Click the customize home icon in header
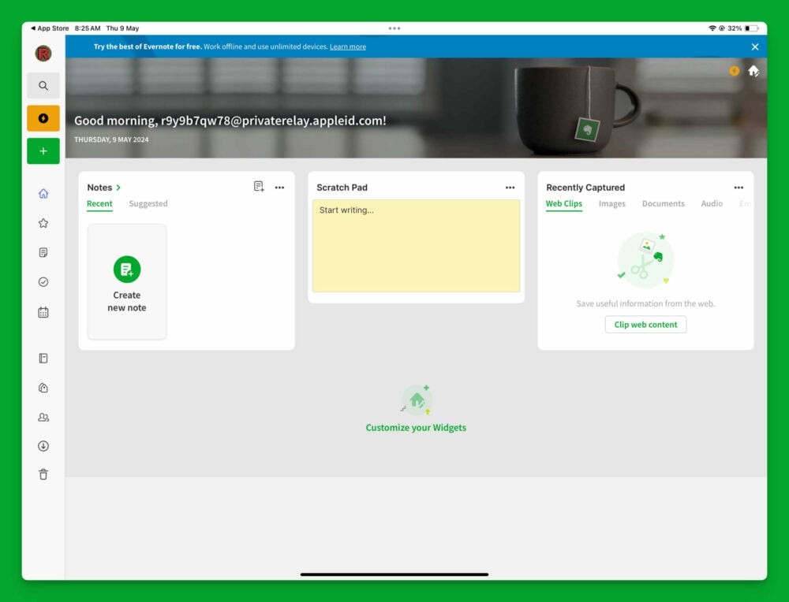The height and width of the screenshot is (602, 789). (753, 71)
